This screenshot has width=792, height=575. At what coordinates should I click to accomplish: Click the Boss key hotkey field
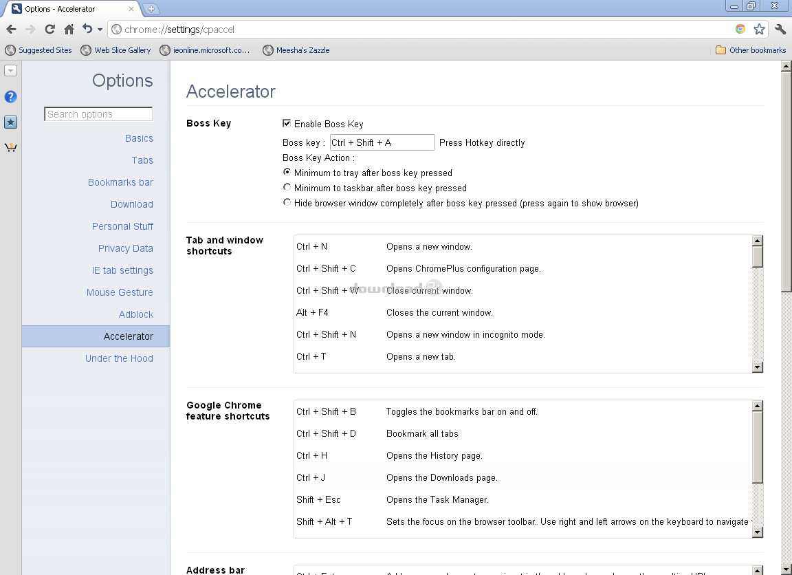382,142
